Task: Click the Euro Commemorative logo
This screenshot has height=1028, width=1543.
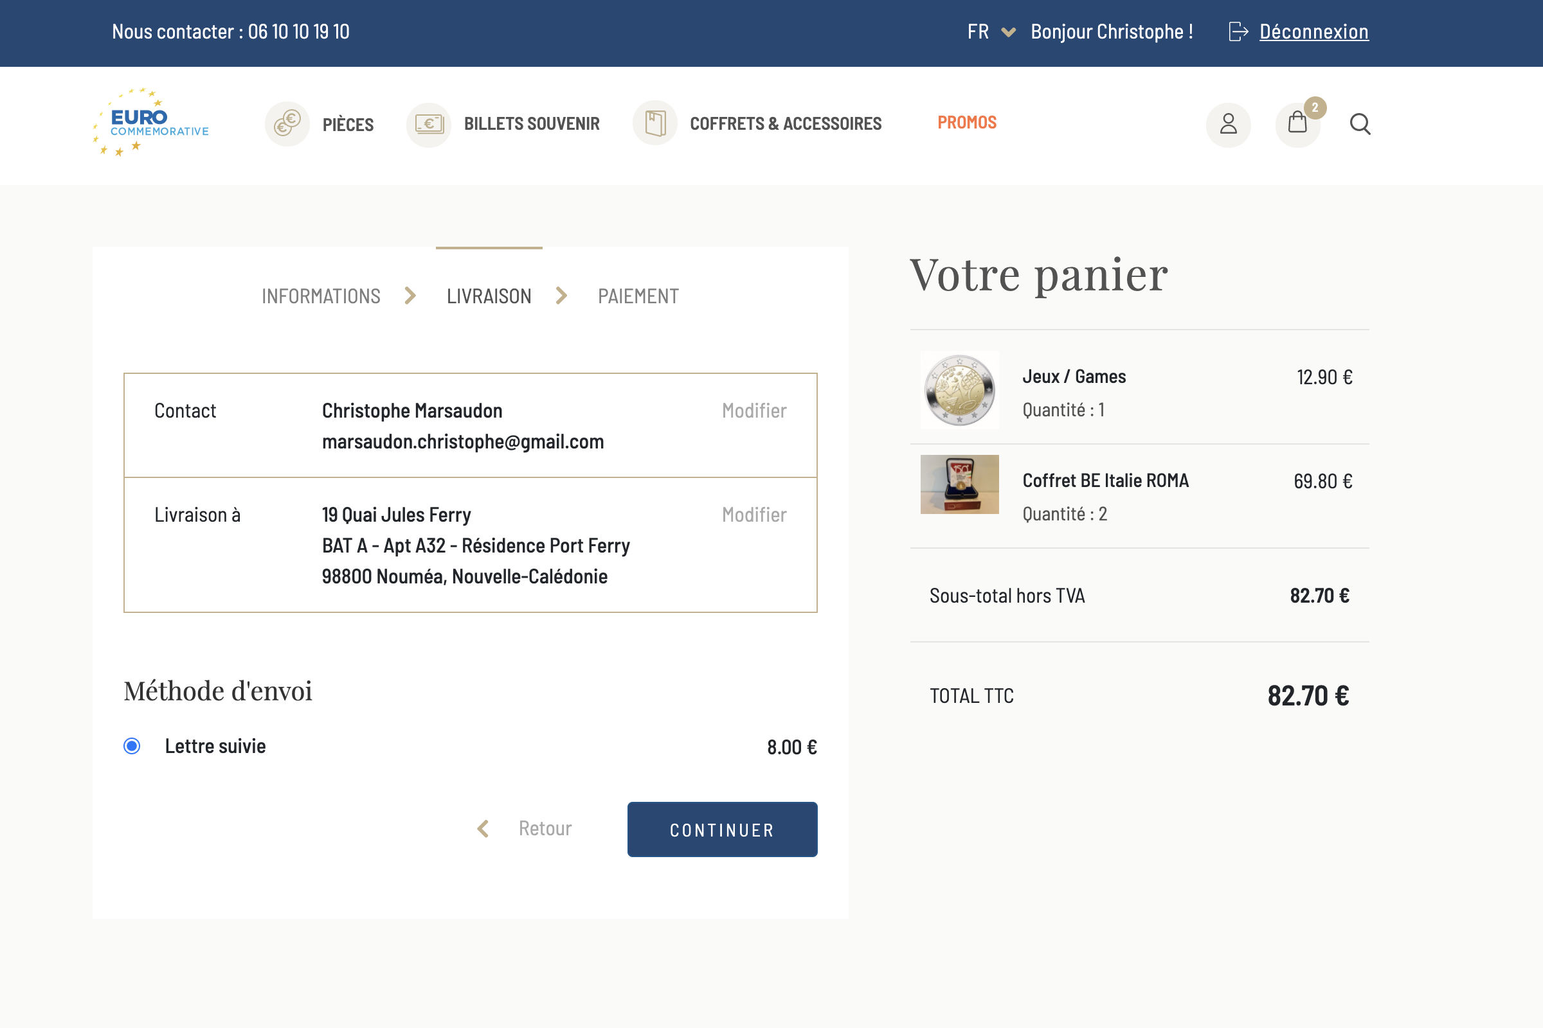Action: click(152, 123)
